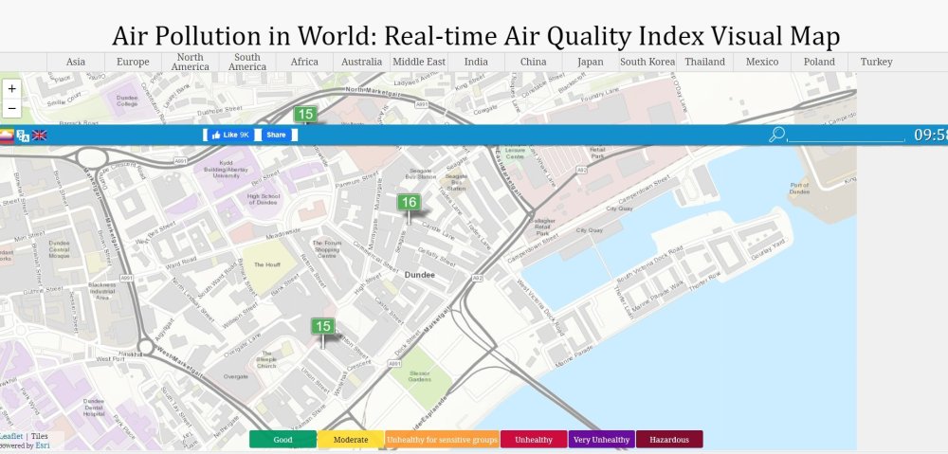The width and height of the screenshot is (948, 454).
Task: Open the Asia tab
Action: click(76, 62)
